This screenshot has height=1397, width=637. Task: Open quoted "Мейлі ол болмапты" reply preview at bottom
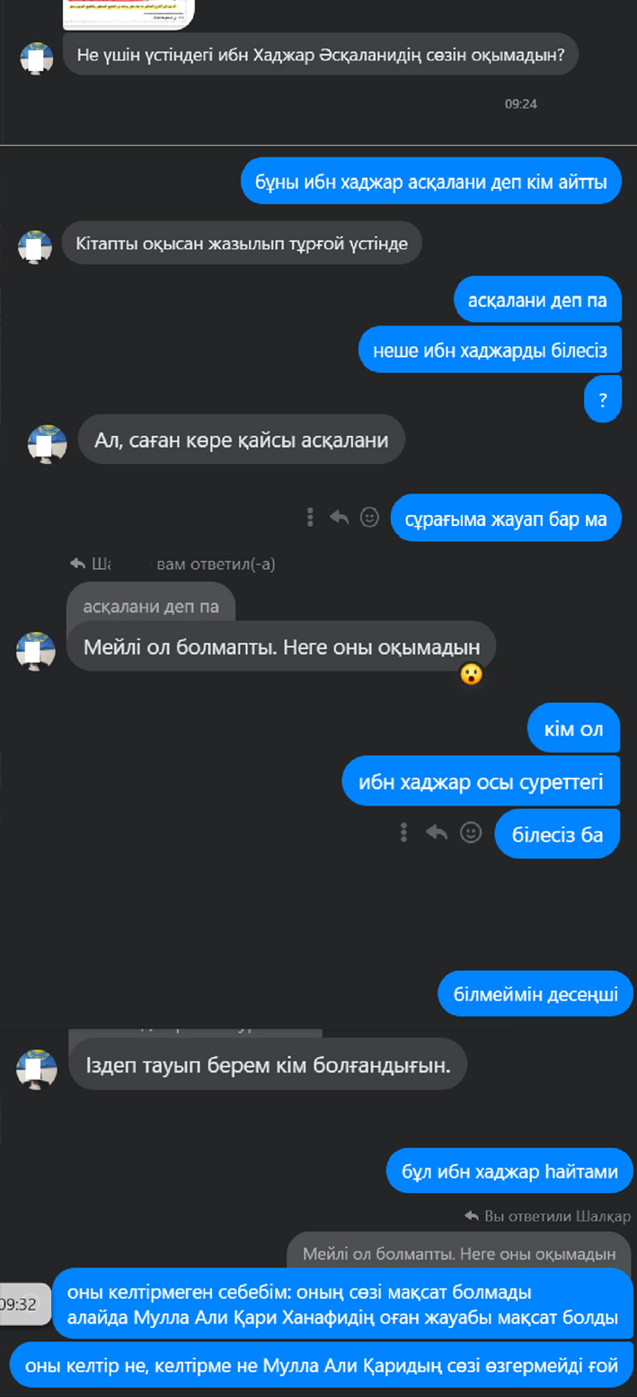click(x=460, y=1253)
